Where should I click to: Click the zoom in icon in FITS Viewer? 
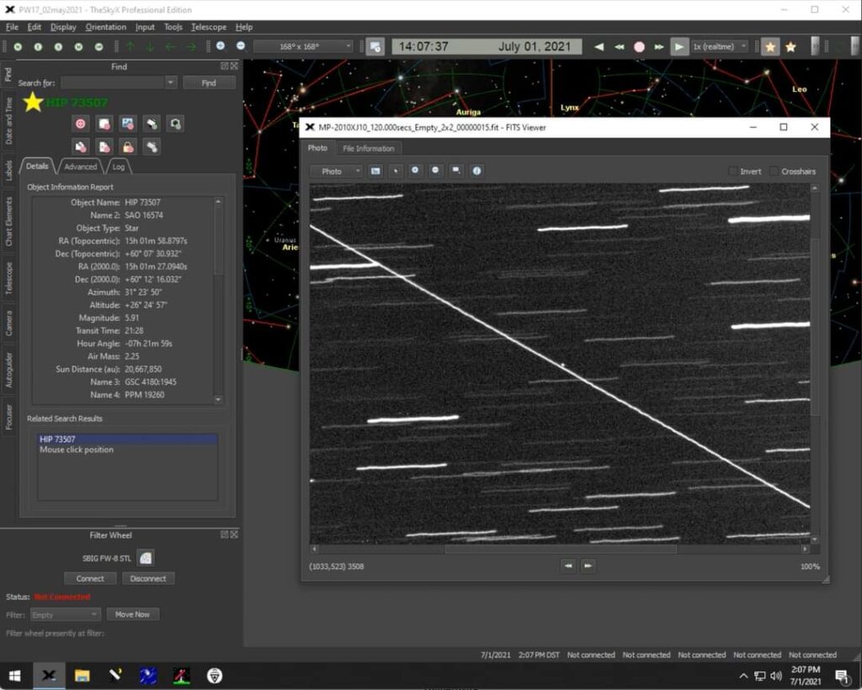tap(415, 171)
